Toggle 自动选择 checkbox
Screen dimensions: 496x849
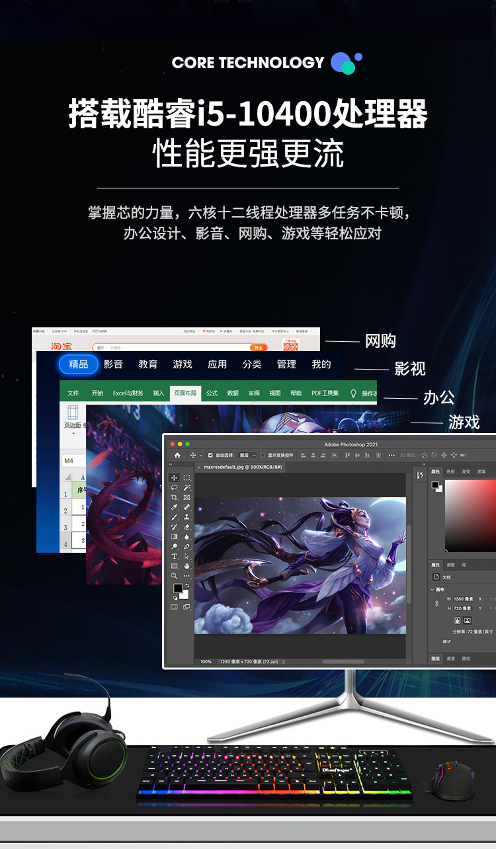click(x=210, y=455)
